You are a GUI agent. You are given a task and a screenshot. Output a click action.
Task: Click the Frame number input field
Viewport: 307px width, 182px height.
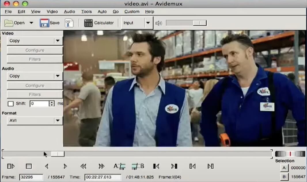[31, 177]
